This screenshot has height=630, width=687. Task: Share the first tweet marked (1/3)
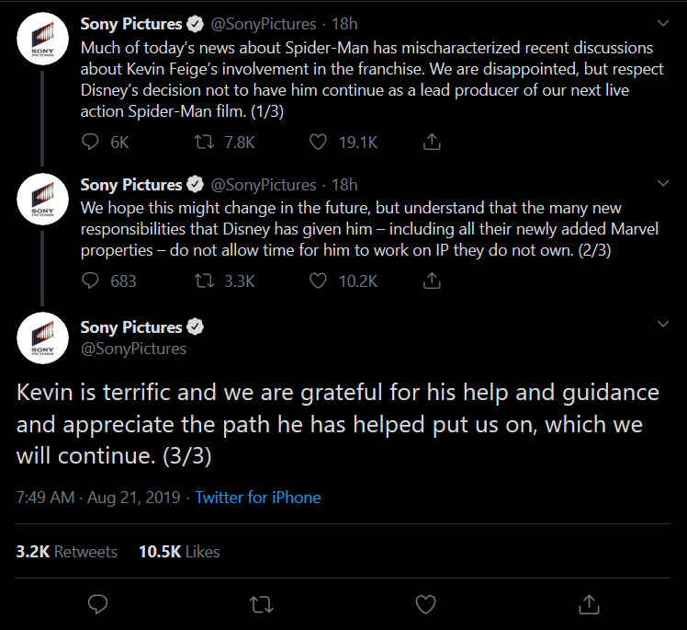point(432,142)
